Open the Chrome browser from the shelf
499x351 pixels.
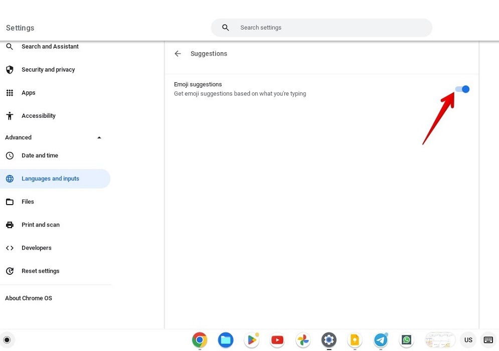pyautogui.click(x=200, y=339)
